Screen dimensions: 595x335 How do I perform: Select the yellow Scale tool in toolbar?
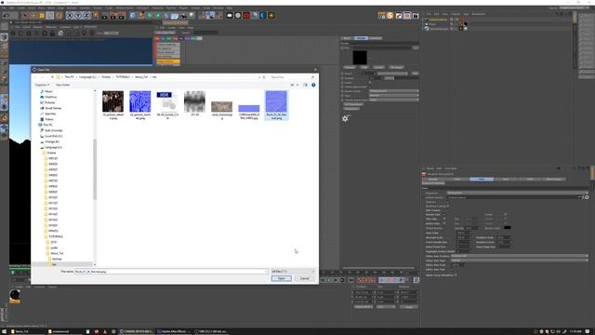pyautogui.click(x=42, y=16)
